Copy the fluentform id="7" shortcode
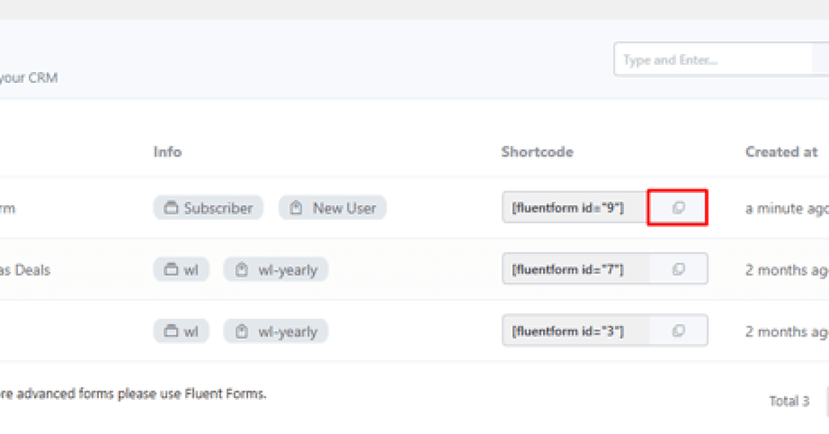This screenshot has height=434, width=829. pyautogui.click(x=678, y=269)
